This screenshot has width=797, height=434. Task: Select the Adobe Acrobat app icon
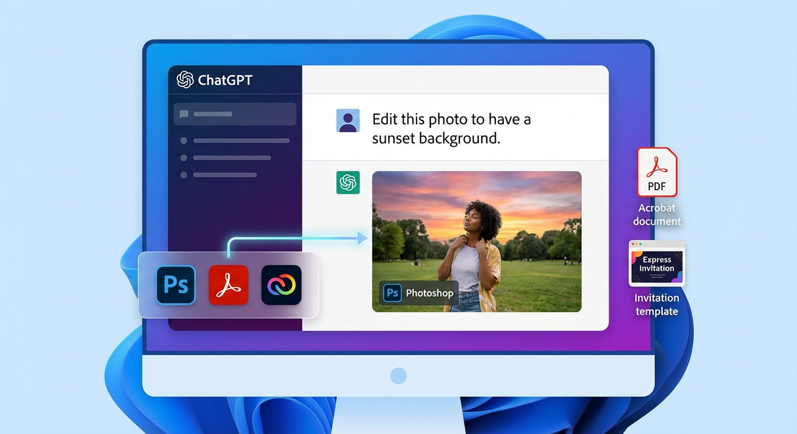point(228,285)
